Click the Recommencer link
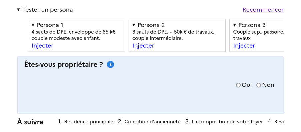 (x=263, y=10)
